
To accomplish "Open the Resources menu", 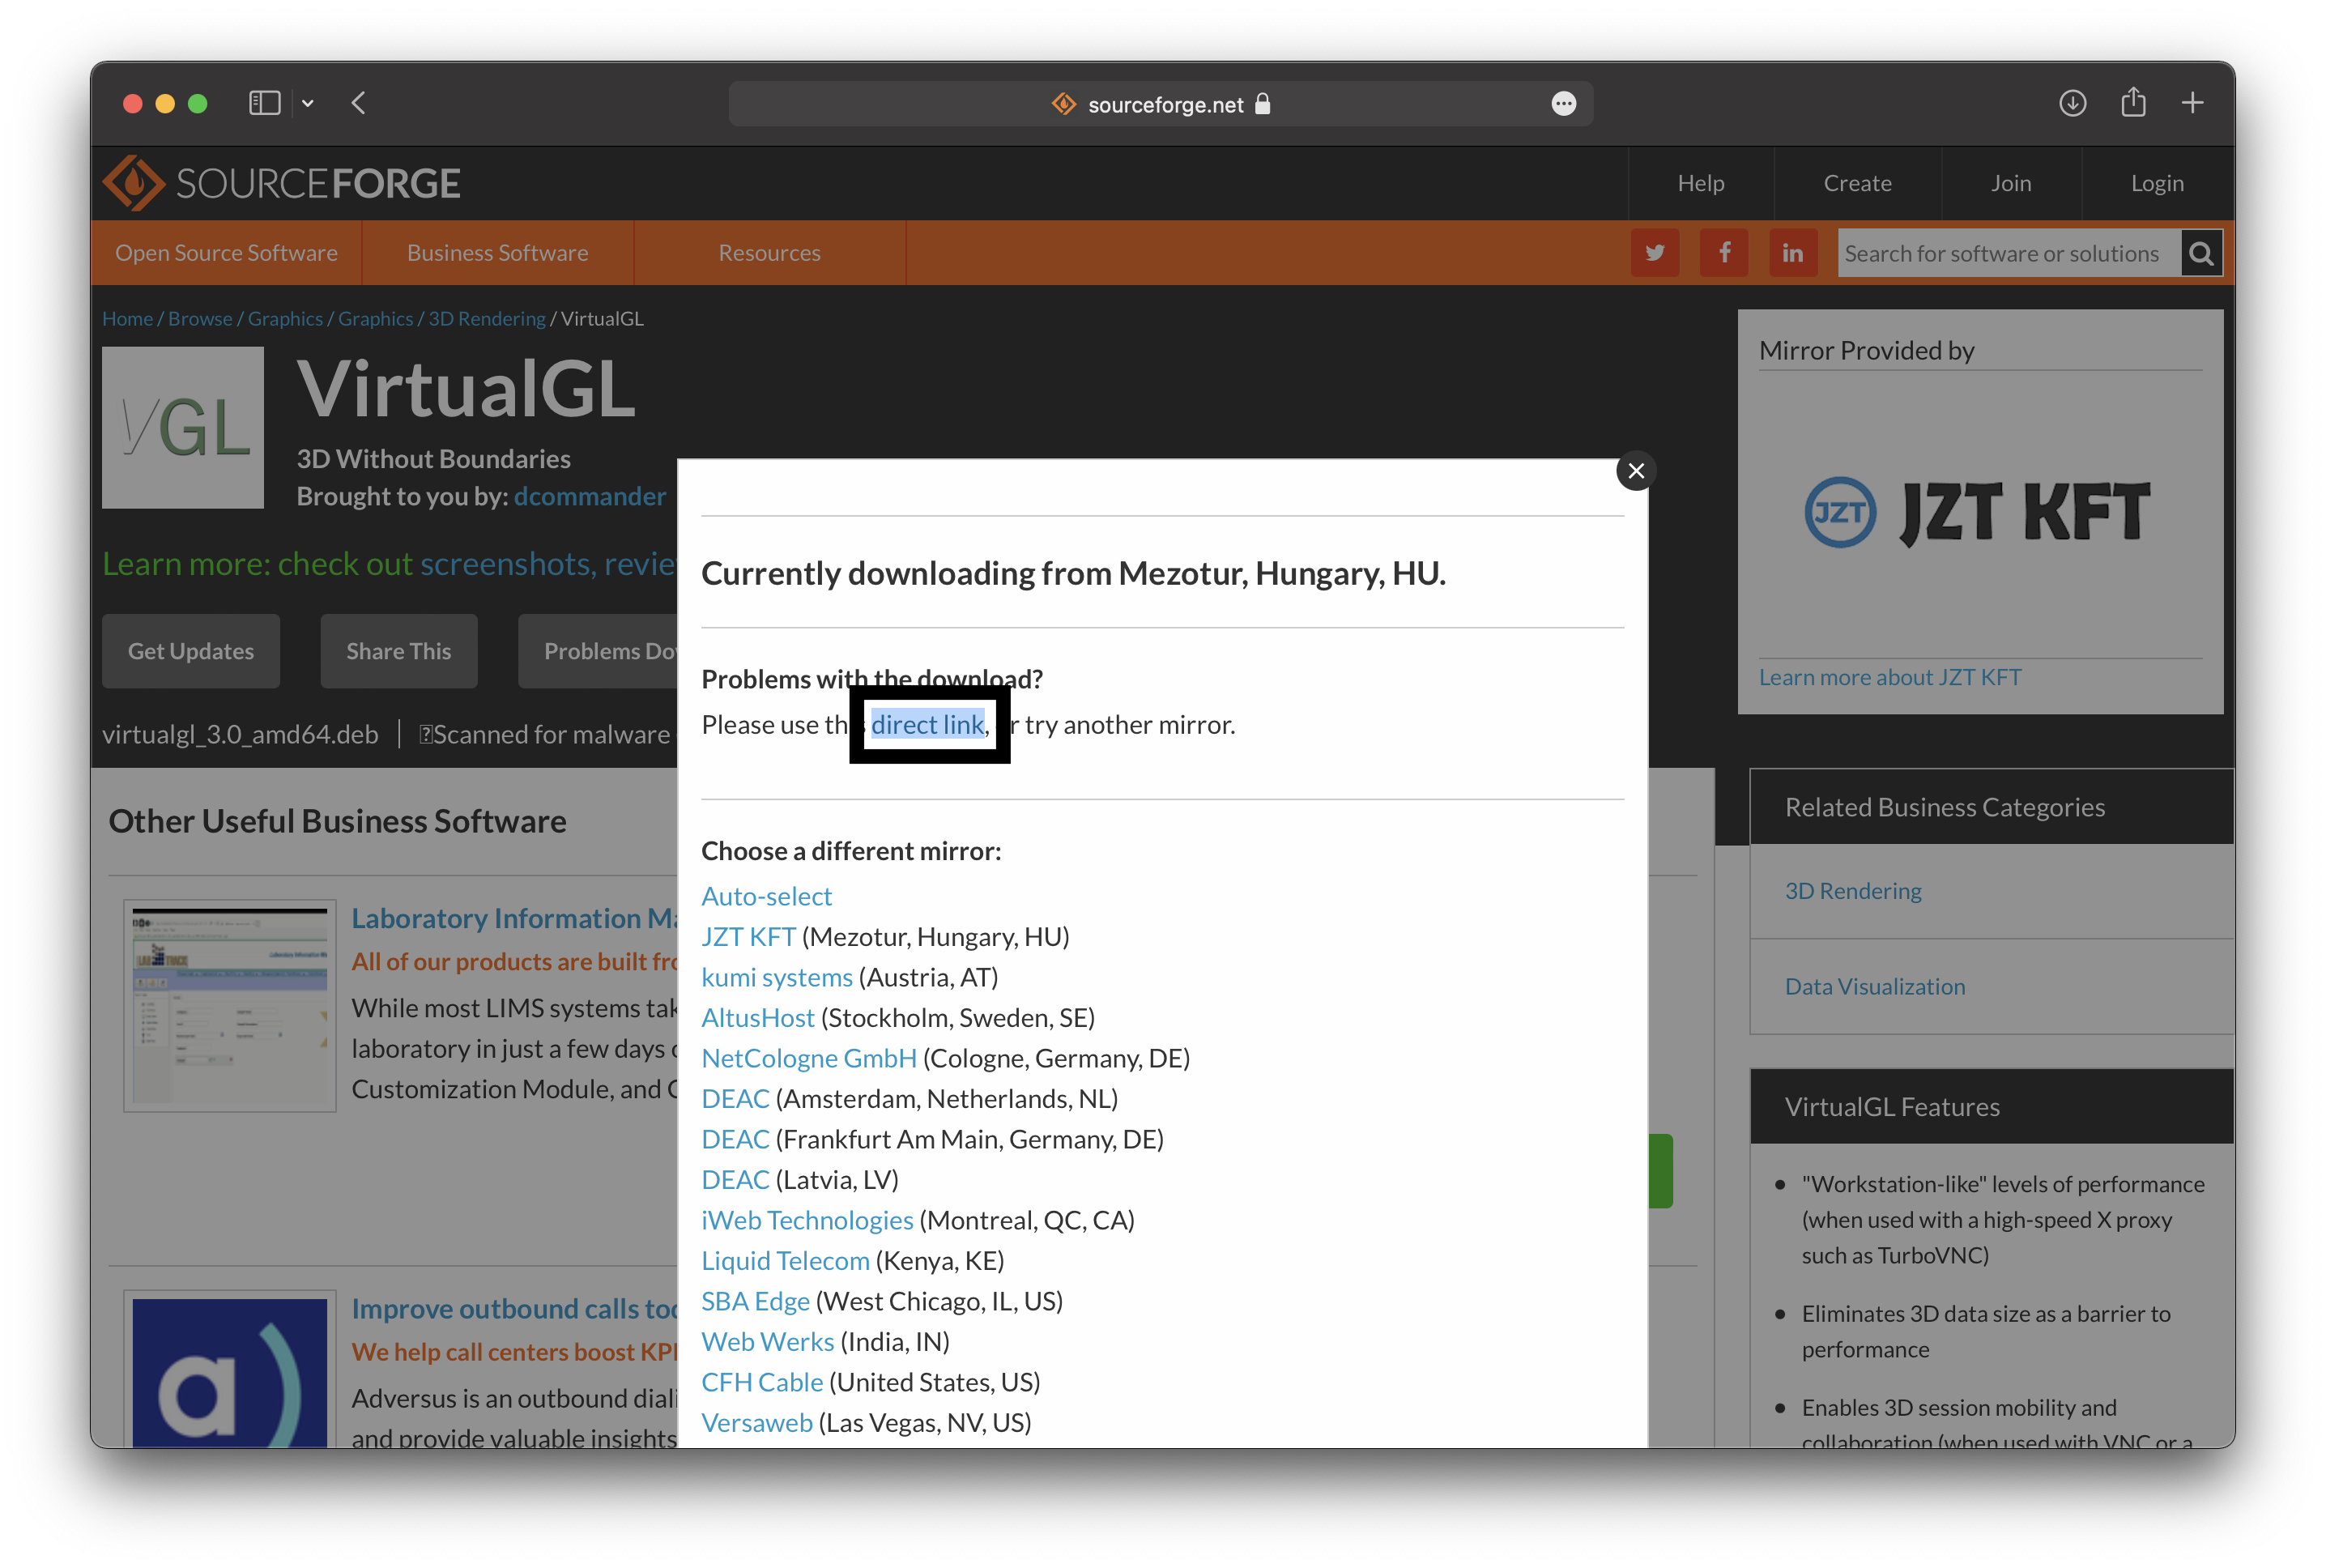I will [x=769, y=253].
